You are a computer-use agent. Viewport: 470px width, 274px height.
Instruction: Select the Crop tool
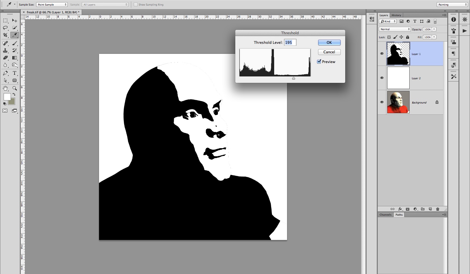click(x=5, y=35)
